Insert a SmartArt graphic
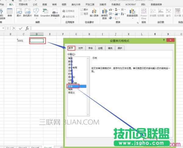Image resolution: width=183 pixels, height=148 pixels. coord(45,13)
